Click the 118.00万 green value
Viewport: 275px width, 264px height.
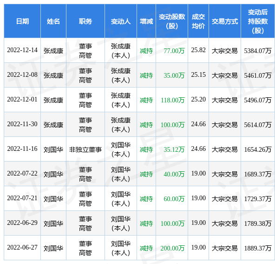[173, 100]
